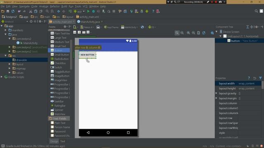Select RadioButton widget in Palette
264x148 pixels.
pyautogui.click(x=59, y=59)
